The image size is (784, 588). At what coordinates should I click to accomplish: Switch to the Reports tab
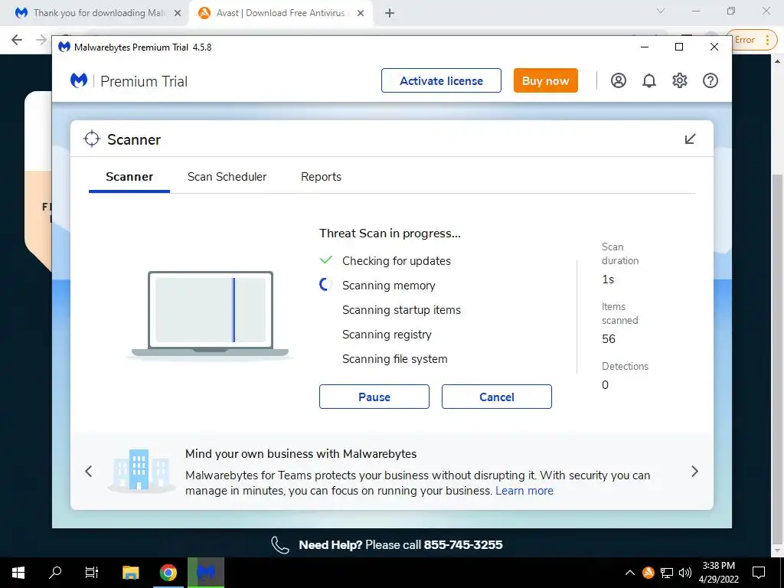[x=321, y=177]
